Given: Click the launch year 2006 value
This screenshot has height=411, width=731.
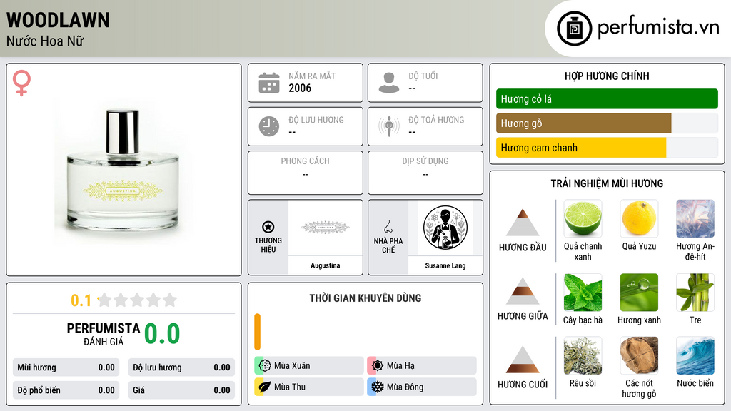Looking at the screenshot, I should coord(300,88).
